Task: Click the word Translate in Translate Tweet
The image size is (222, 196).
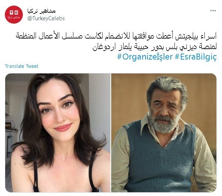Action: pos(15,66)
